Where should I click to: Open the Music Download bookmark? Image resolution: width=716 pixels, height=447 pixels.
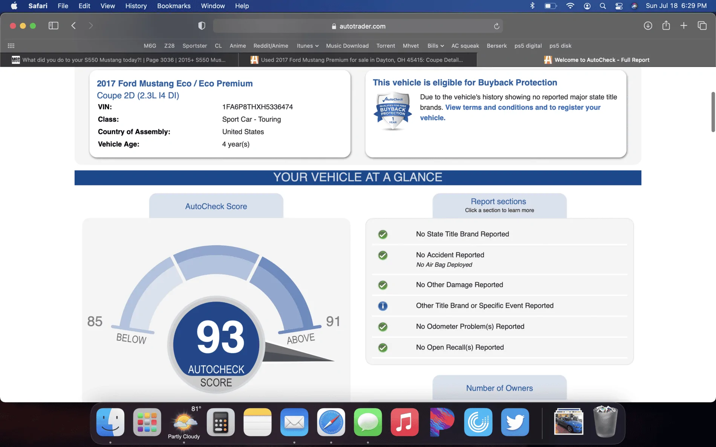pos(347,46)
